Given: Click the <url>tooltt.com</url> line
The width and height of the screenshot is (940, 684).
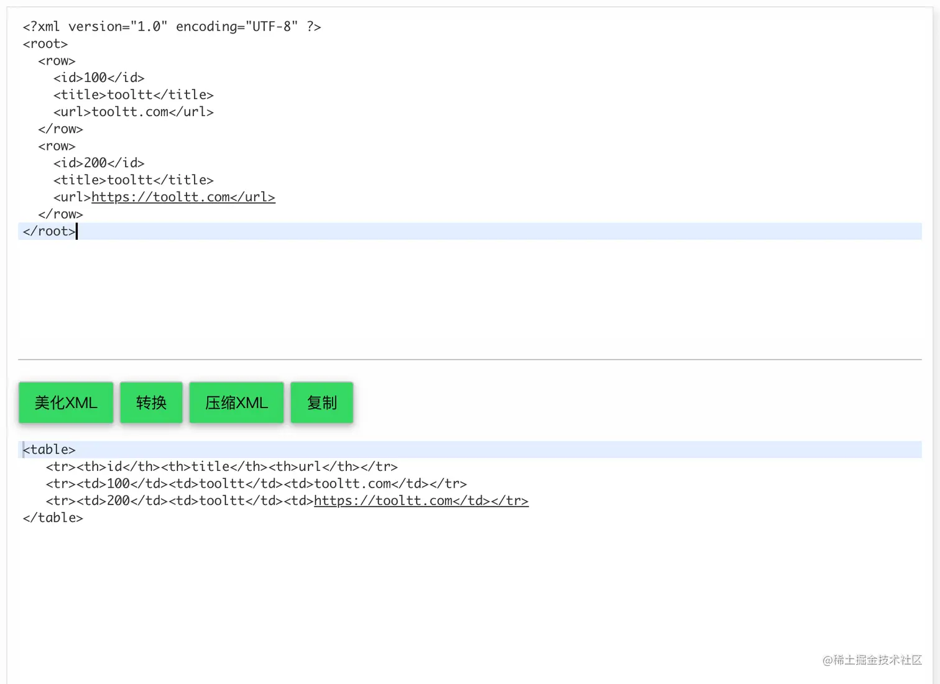Looking at the screenshot, I should (x=133, y=112).
